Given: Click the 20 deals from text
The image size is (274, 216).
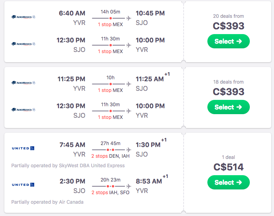Looking at the screenshot, I should 228,16.
